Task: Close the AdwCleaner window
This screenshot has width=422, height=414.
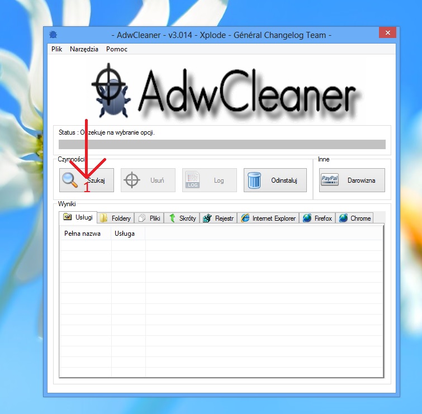Action: pos(387,32)
